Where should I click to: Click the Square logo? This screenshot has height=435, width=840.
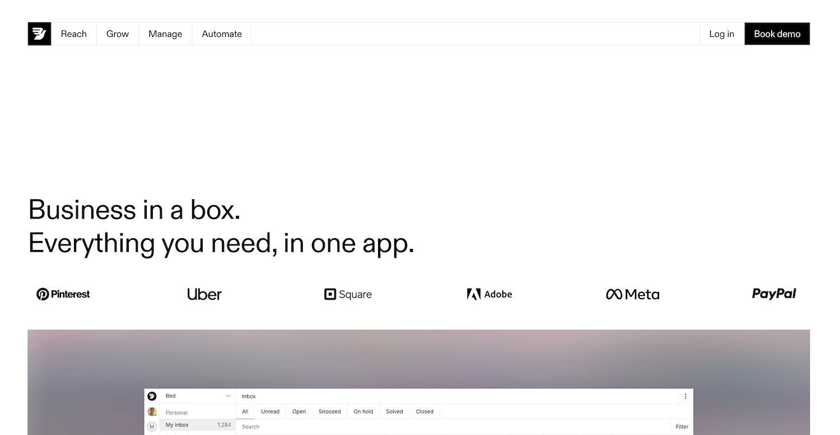(x=348, y=294)
